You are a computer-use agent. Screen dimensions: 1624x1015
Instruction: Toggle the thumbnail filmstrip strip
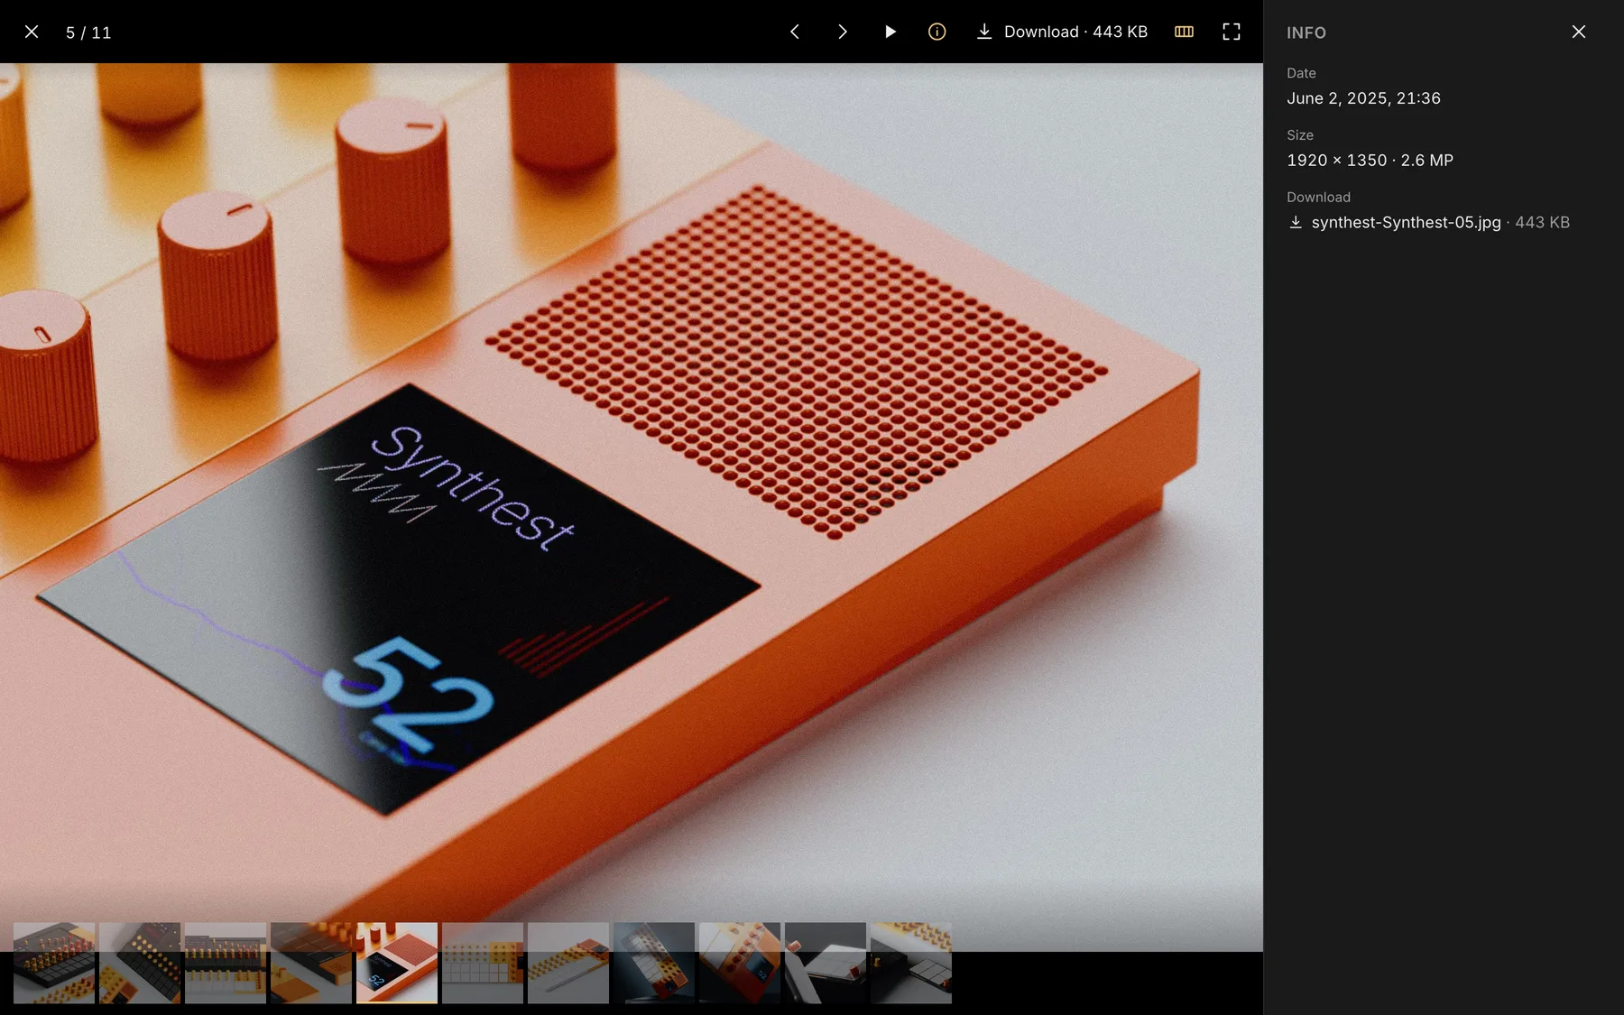click(1185, 32)
